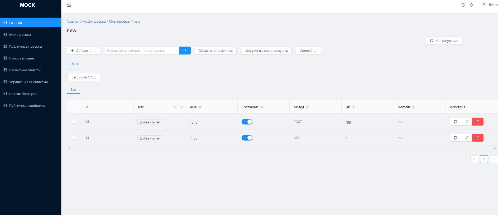Add a tag to the hhgg row
498x215 pixels.
coord(150,138)
